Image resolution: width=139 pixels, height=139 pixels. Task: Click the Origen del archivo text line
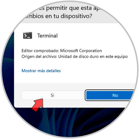pos(75,56)
